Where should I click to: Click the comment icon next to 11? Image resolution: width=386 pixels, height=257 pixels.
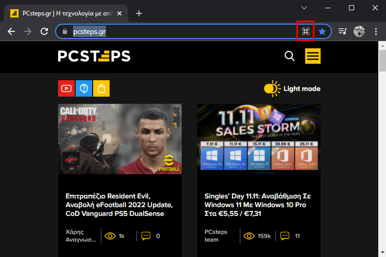[x=285, y=236]
